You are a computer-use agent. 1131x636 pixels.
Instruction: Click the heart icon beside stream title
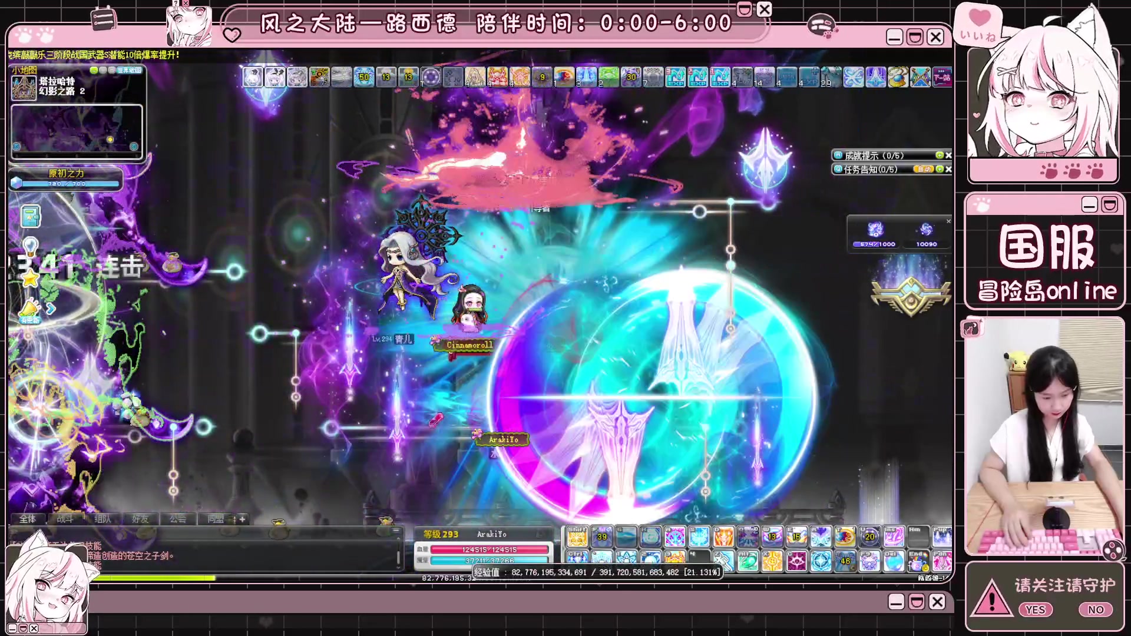[232, 35]
